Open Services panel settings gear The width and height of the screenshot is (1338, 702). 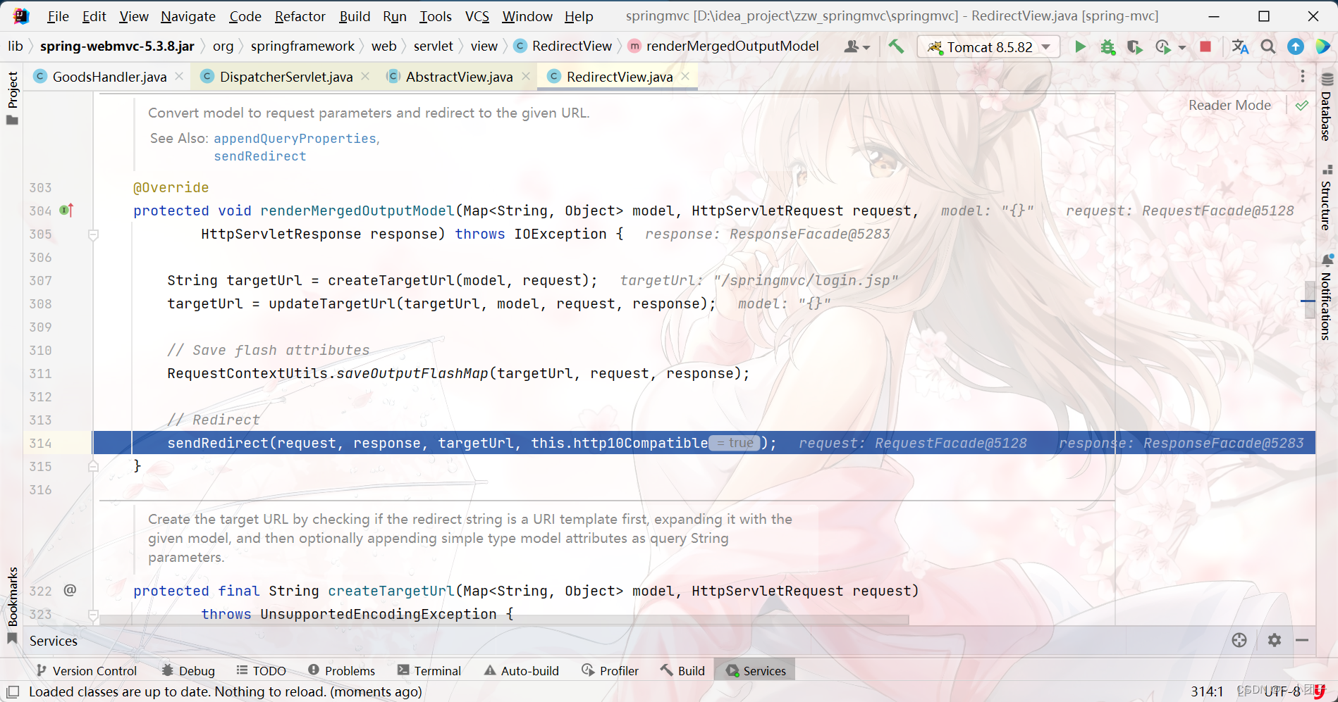[x=1275, y=640]
